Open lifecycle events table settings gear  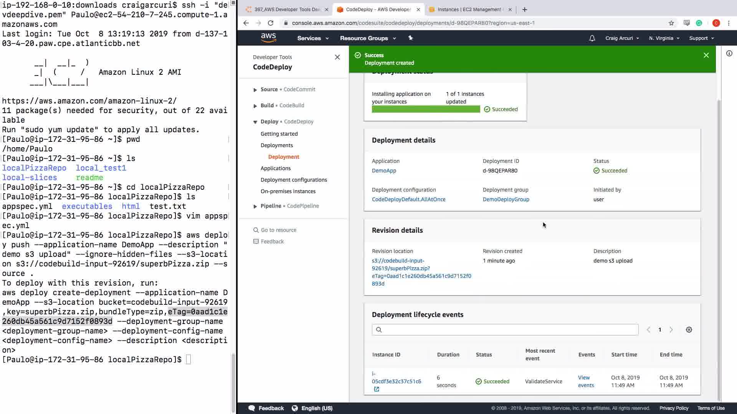[689, 330]
